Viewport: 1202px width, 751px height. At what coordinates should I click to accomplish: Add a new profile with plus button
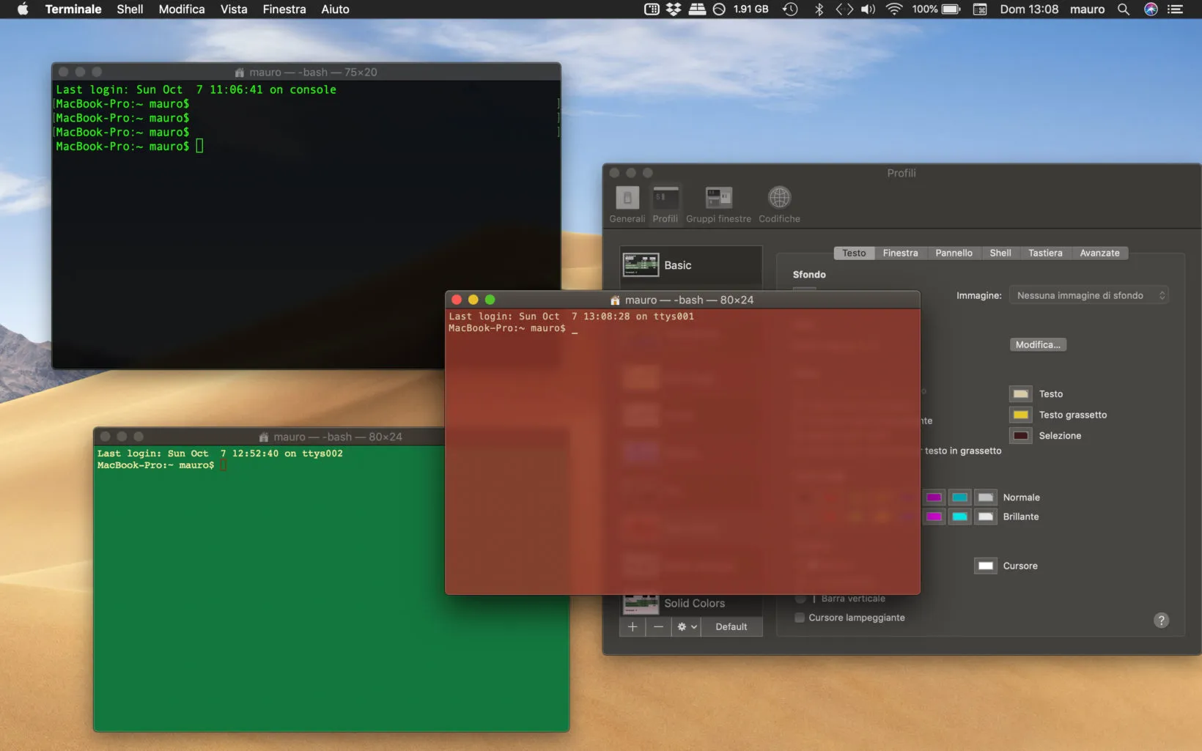click(x=633, y=626)
